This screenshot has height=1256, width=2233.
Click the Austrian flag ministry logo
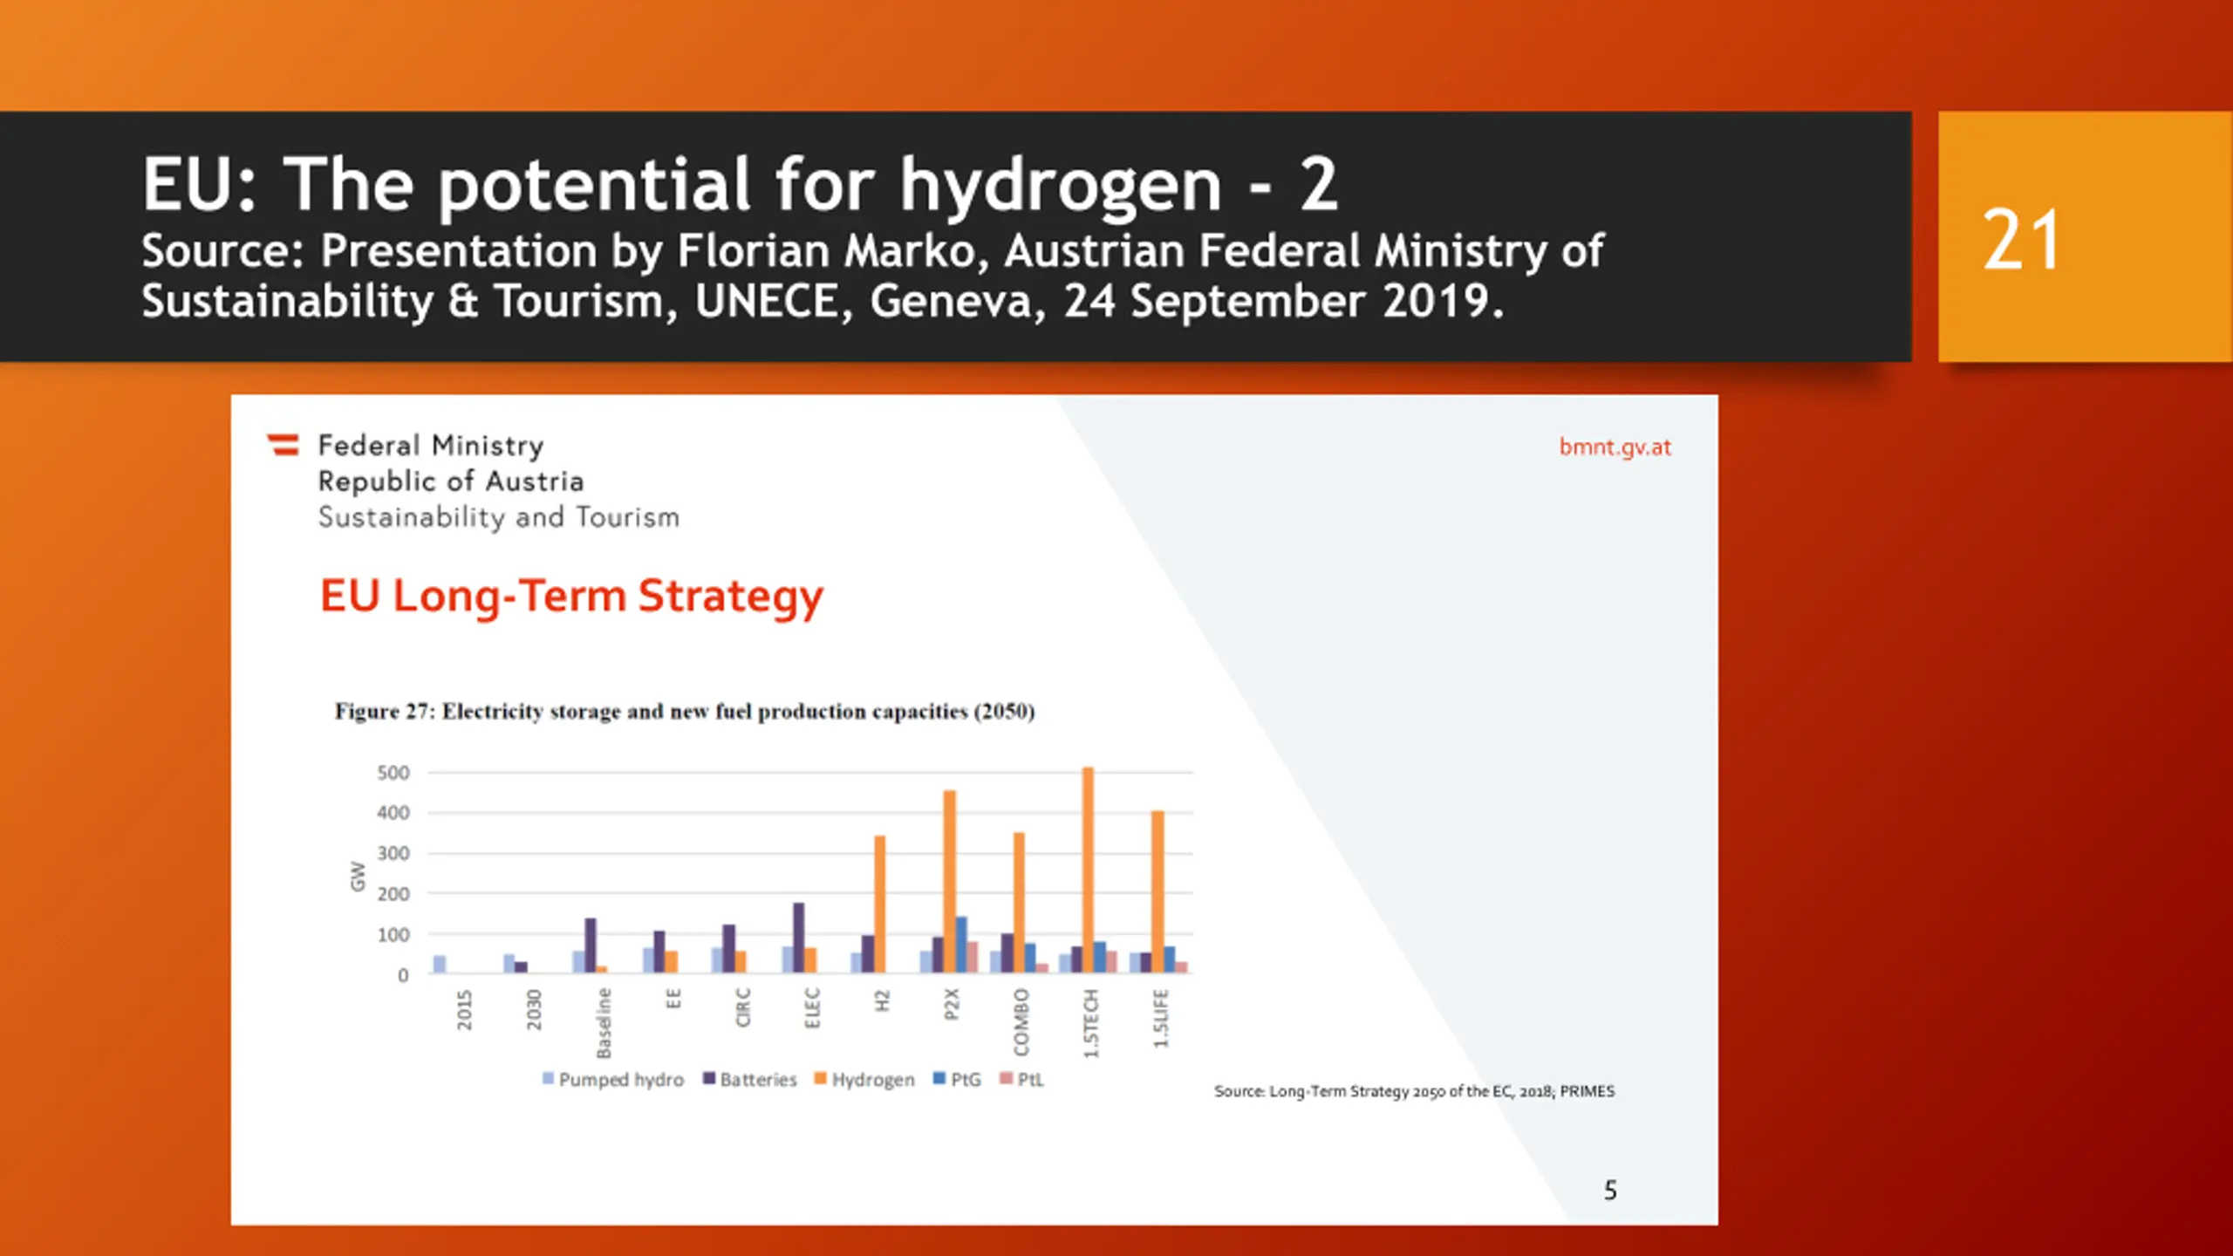coord(283,445)
